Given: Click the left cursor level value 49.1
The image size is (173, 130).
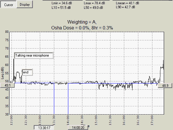Looking at the screenshot, I should [x=8, y=85].
